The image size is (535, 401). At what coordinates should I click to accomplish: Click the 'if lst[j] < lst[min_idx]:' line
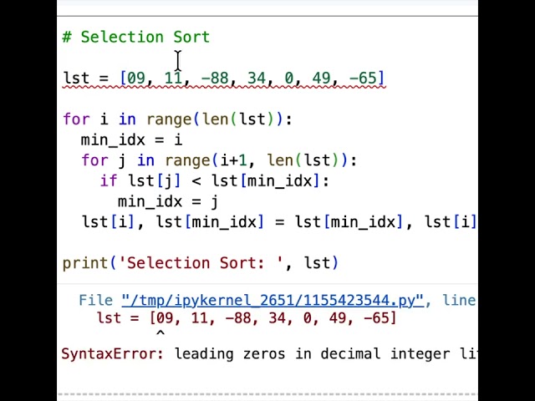pyautogui.click(x=215, y=181)
